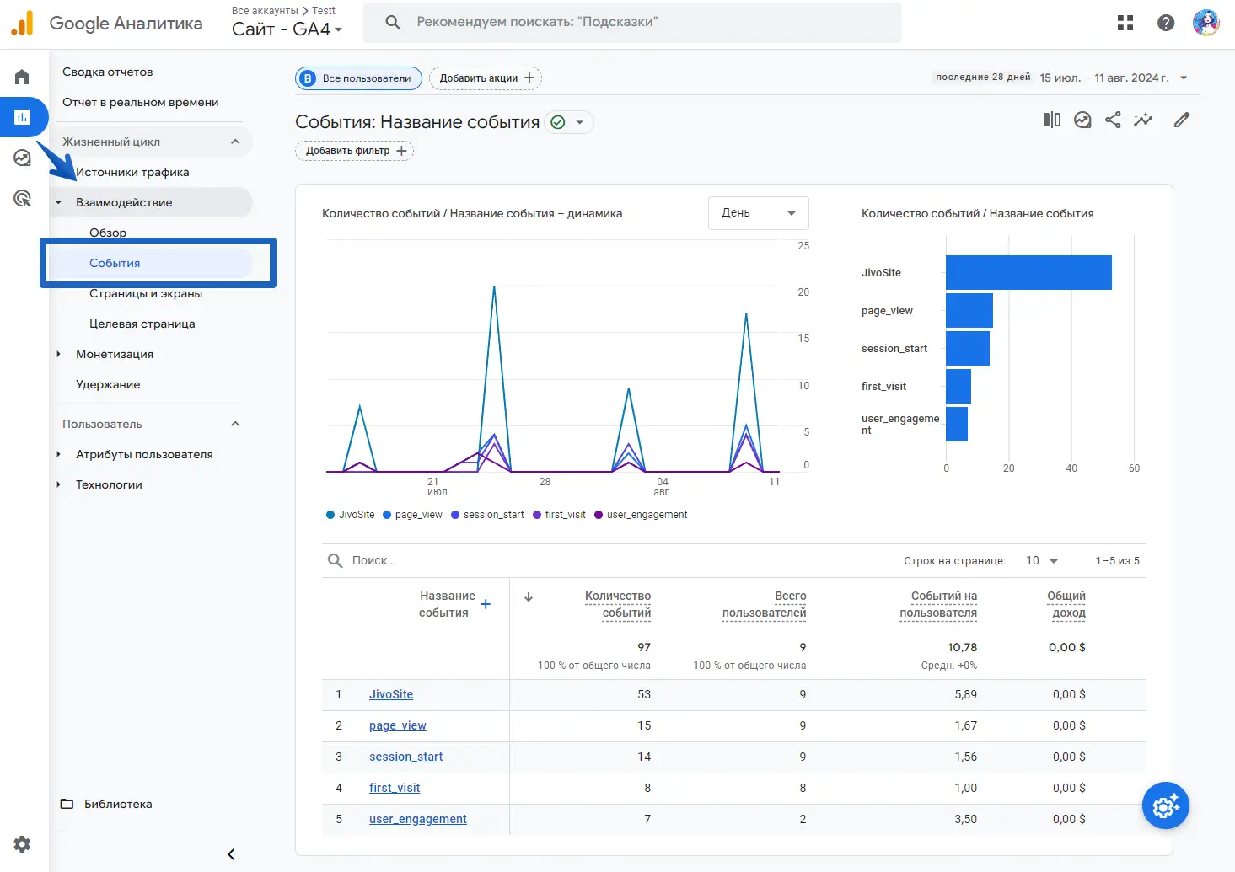The width and height of the screenshot is (1235, 872).
Task: Click the Добавить фильтр button
Action: (355, 151)
